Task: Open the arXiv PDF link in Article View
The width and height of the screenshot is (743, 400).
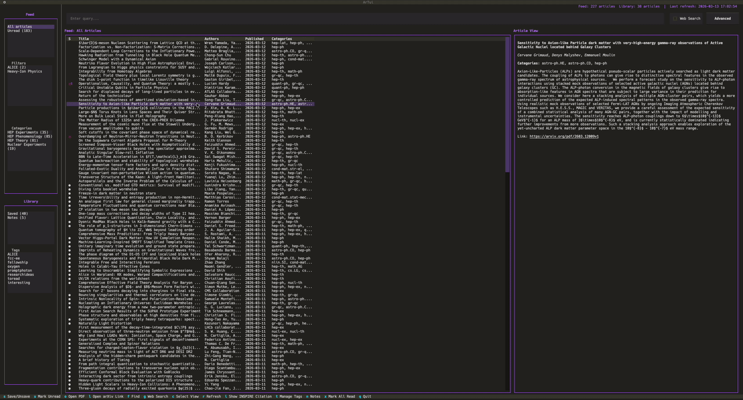Action: pyautogui.click(x=564, y=136)
